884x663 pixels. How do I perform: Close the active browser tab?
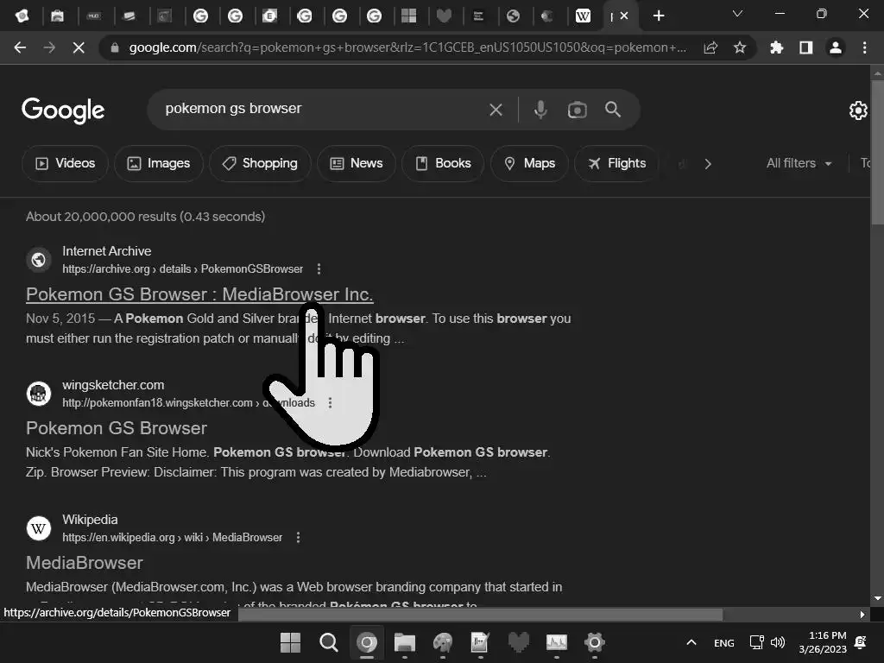tap(624, 16)
